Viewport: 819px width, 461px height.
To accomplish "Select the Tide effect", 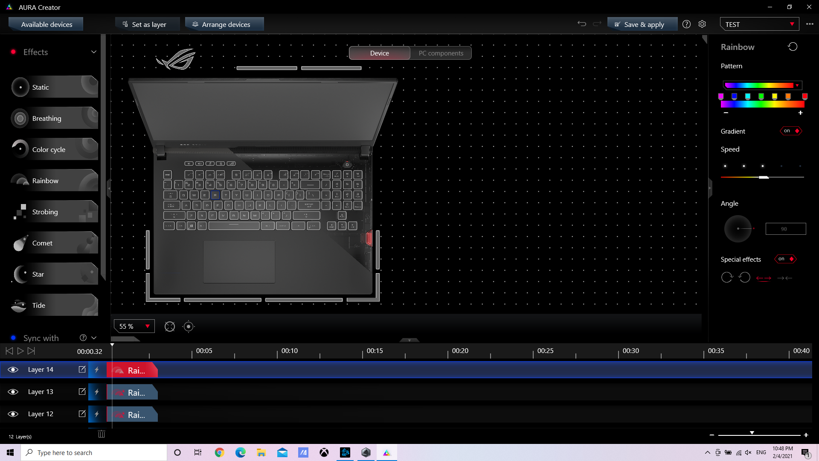I will pos(55,305).
